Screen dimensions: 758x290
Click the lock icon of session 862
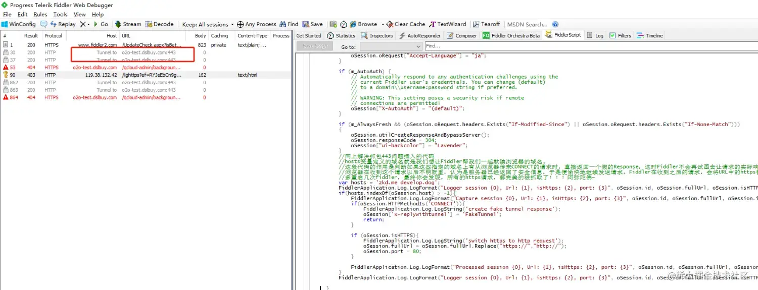point(6,82)
